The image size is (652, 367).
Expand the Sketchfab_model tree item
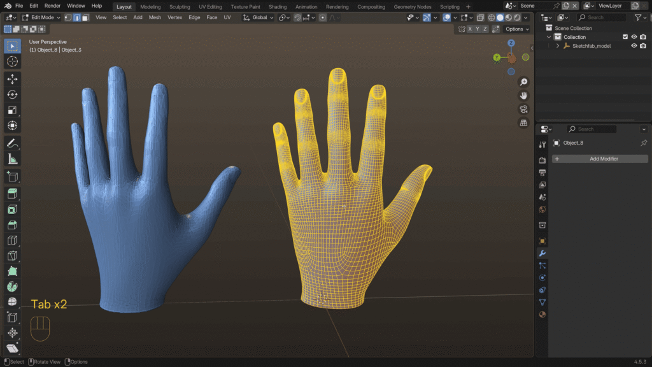[x=558, y=46]
